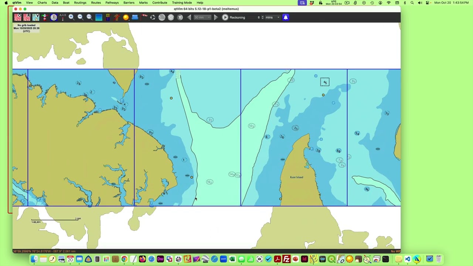Click the O raster chart toolbar icon
Screen dimensions: 473x266
[x=18, y=17]
